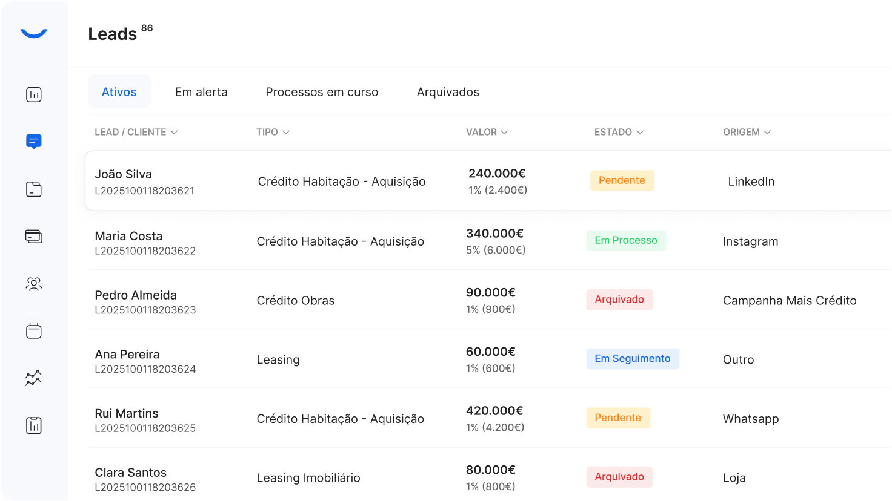The image size is (892, 501).
Task: Open the Em alerta tab
Action: coord(201,92)
